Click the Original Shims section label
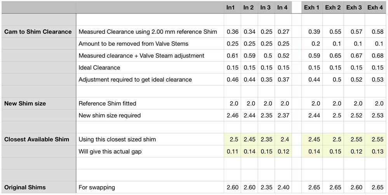This screenshot has width=388, height=195. (25, 187)
